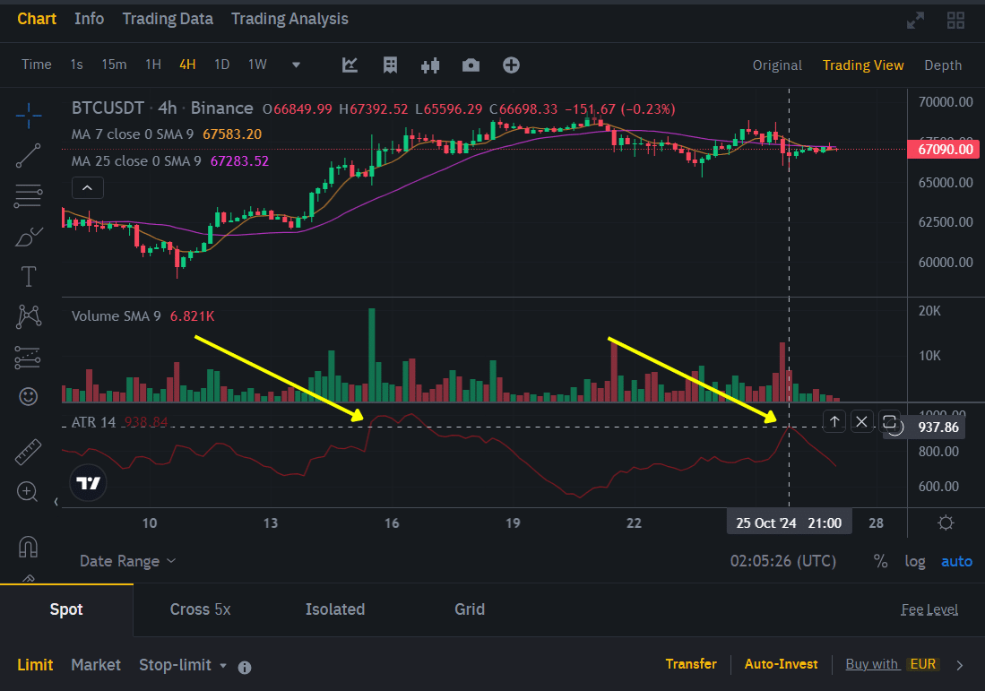Expand the Date Range dropdown
The image size is (985, 691).
126,561
